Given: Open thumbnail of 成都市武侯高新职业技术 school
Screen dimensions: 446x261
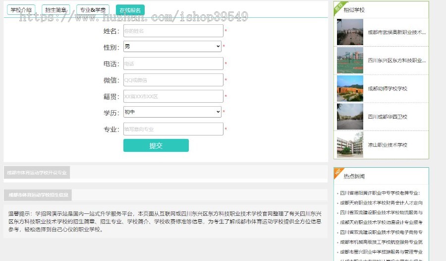Looking at the screenshot, I should 350,32.
